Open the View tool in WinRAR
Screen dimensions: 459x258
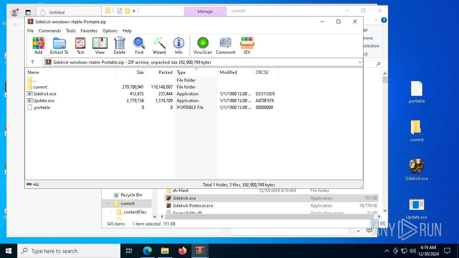click(x=100, y=46)
